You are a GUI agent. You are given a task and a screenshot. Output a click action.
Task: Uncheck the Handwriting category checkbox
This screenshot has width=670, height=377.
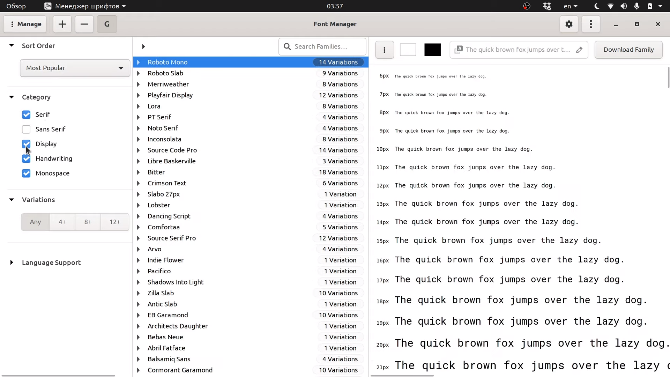click(x=26, y=158)
